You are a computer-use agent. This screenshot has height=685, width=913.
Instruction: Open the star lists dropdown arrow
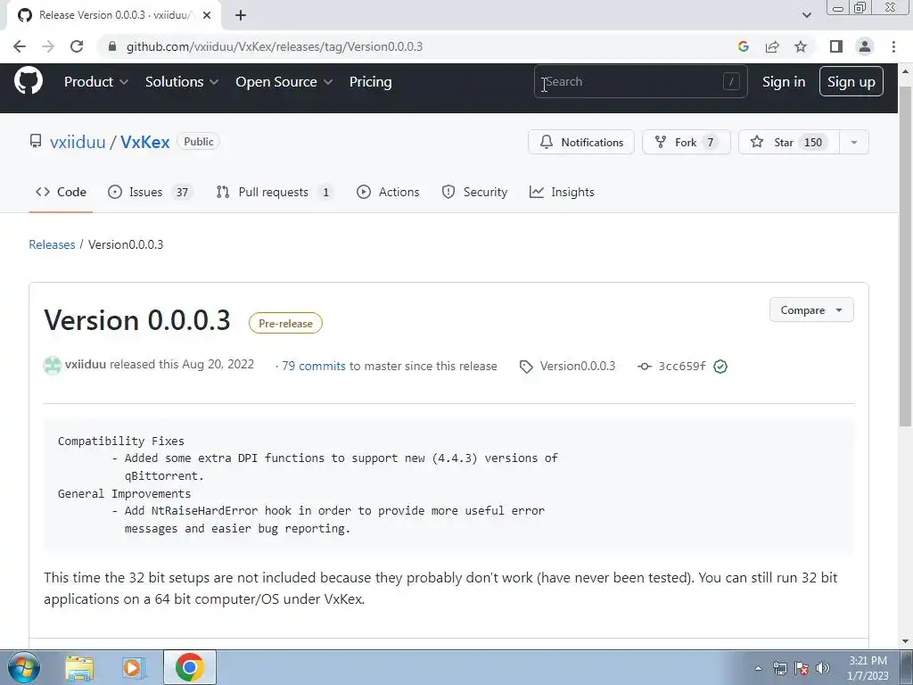coord(853,142)
